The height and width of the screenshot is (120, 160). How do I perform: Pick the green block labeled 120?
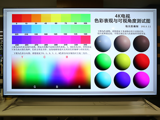point(86,29)
